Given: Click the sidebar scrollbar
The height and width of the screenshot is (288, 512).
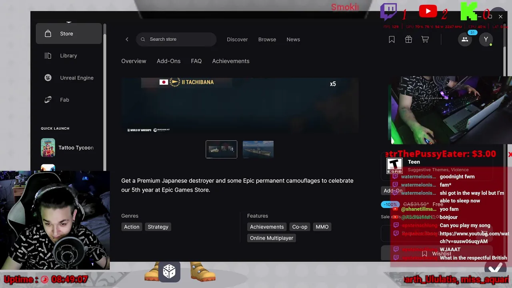Looking at the screenshot, I should pyautogui.click(x=105, y=97).
